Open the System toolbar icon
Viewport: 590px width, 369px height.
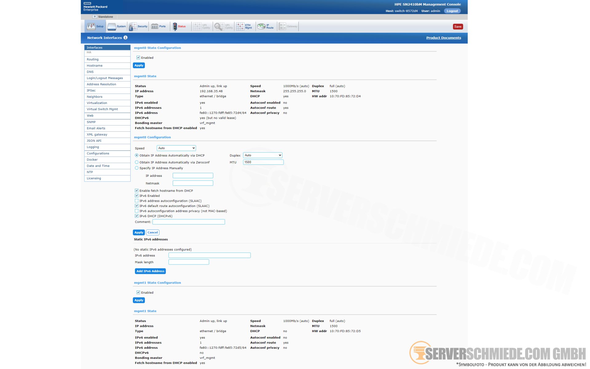click(x=112, y=26)
